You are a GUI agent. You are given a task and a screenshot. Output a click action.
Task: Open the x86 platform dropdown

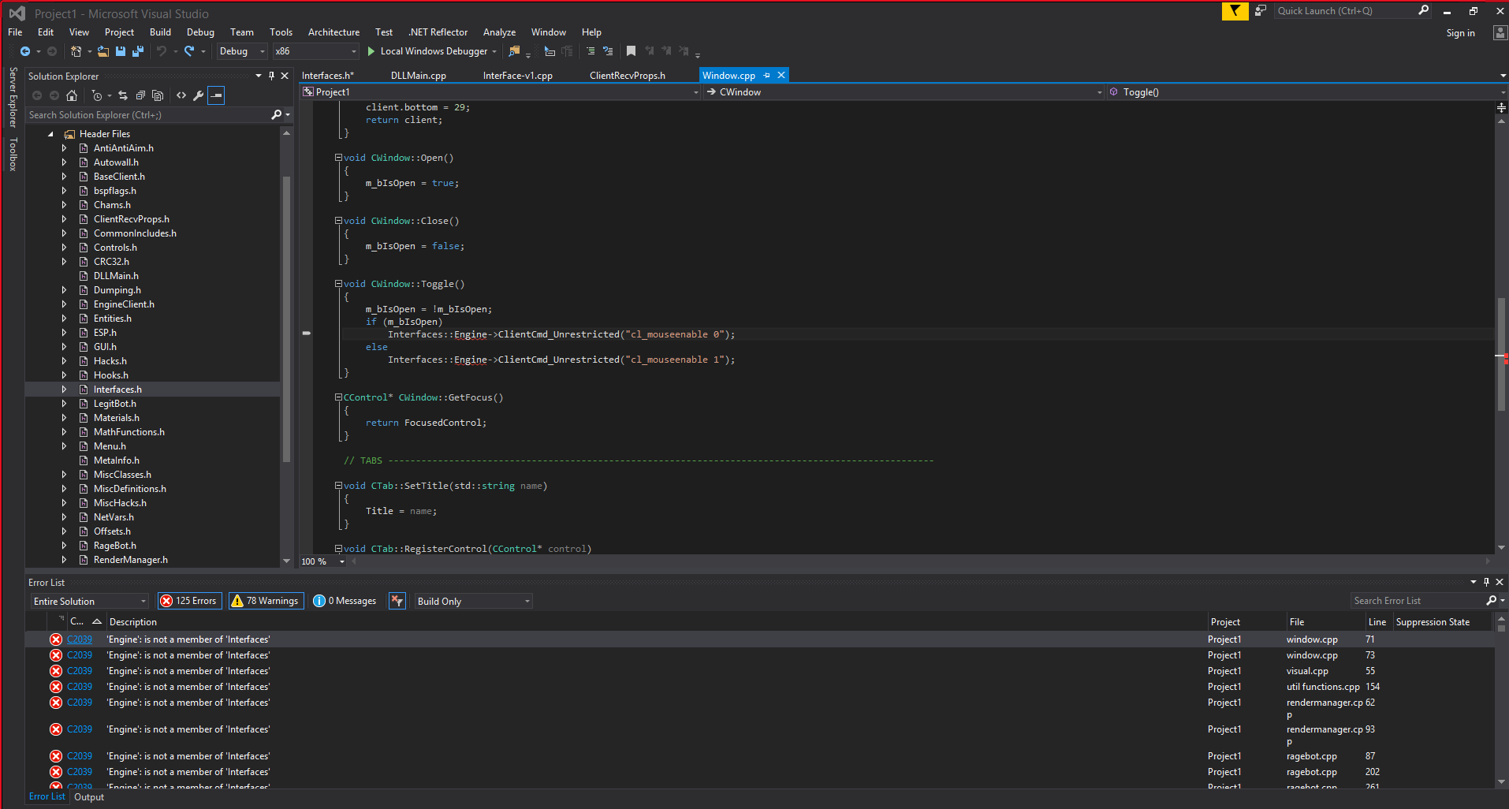(316, 51)
